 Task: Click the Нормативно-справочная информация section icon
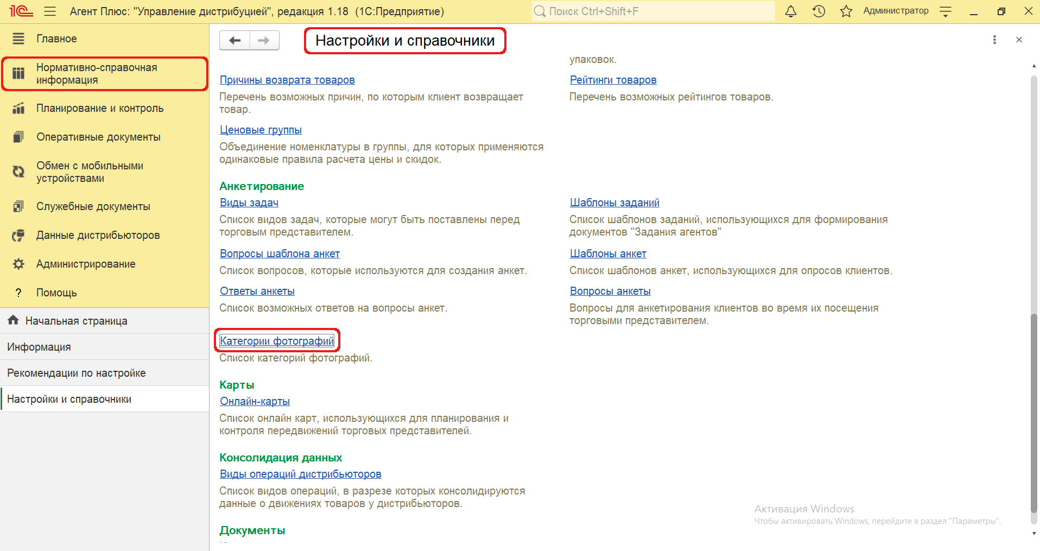[x=18, y=73]
